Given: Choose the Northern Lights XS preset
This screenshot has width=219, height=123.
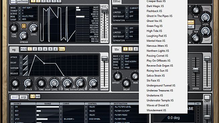Looking at the screenshot, I should [158, 51].
